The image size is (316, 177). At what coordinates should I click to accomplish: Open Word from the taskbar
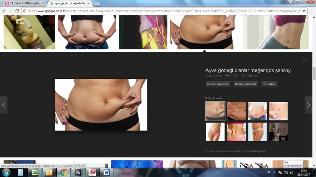107,172
